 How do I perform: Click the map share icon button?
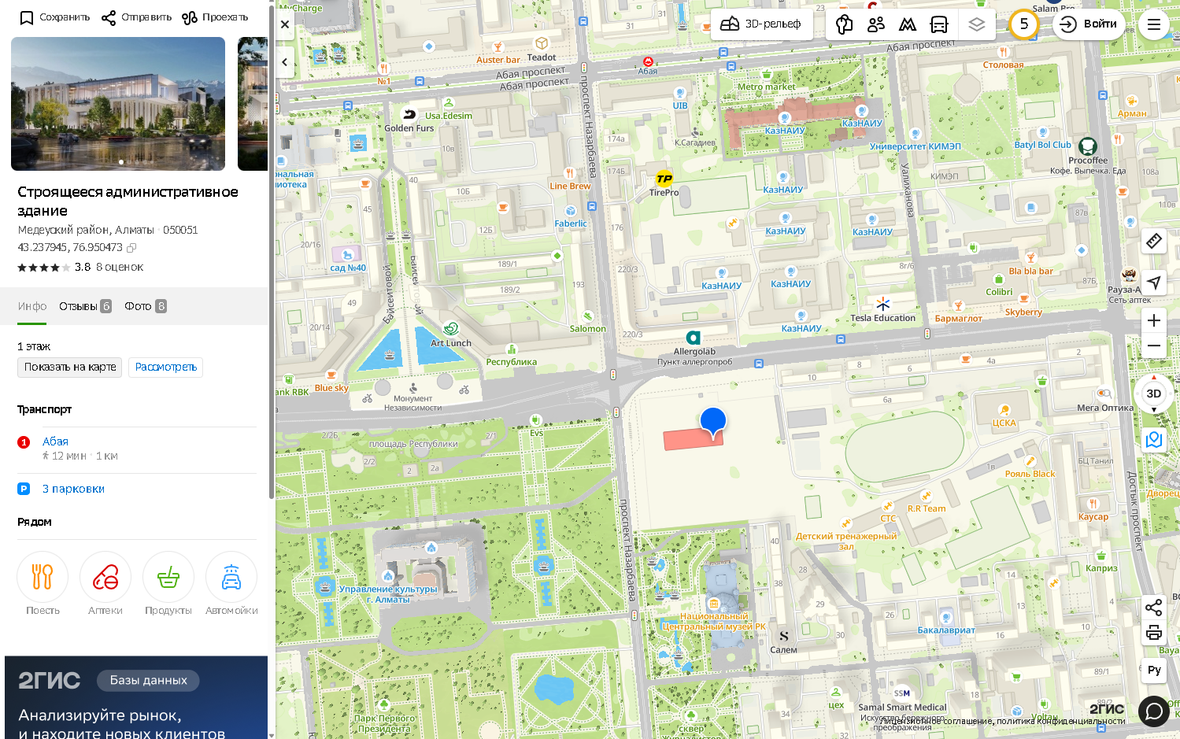tap(1154, 608)
